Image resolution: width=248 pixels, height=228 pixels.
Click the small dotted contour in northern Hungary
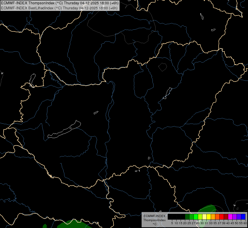click(x=163, y=67)
